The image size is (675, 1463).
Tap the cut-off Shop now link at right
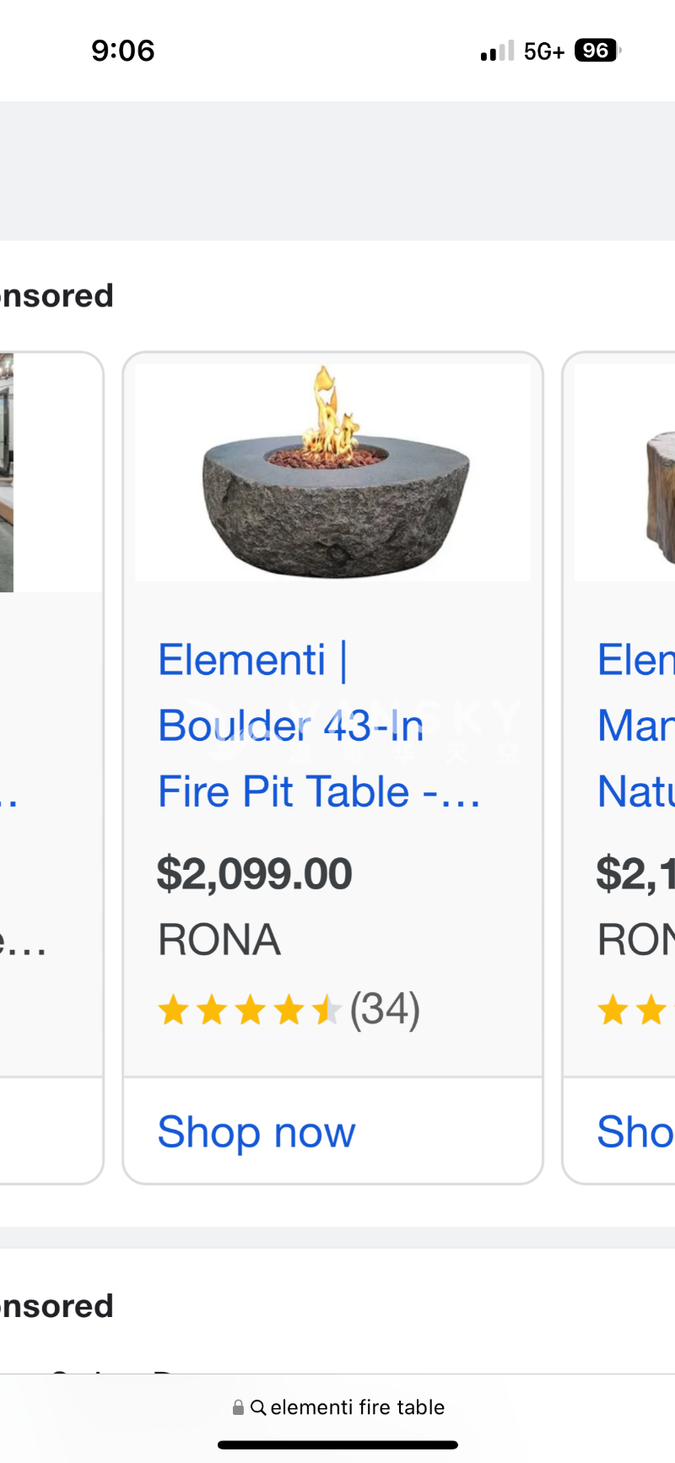click(634, 1131)
